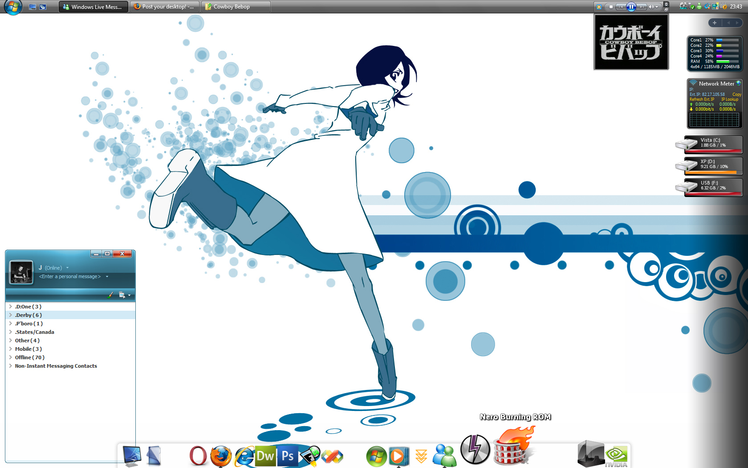
Task: Open Windows Media Player from the dock
Action: click(x=398, y=456)
